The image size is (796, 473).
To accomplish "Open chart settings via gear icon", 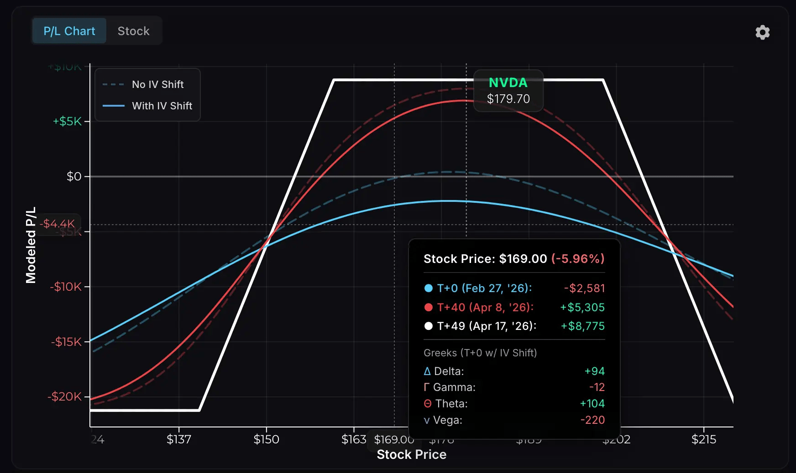I will (762, 32).
